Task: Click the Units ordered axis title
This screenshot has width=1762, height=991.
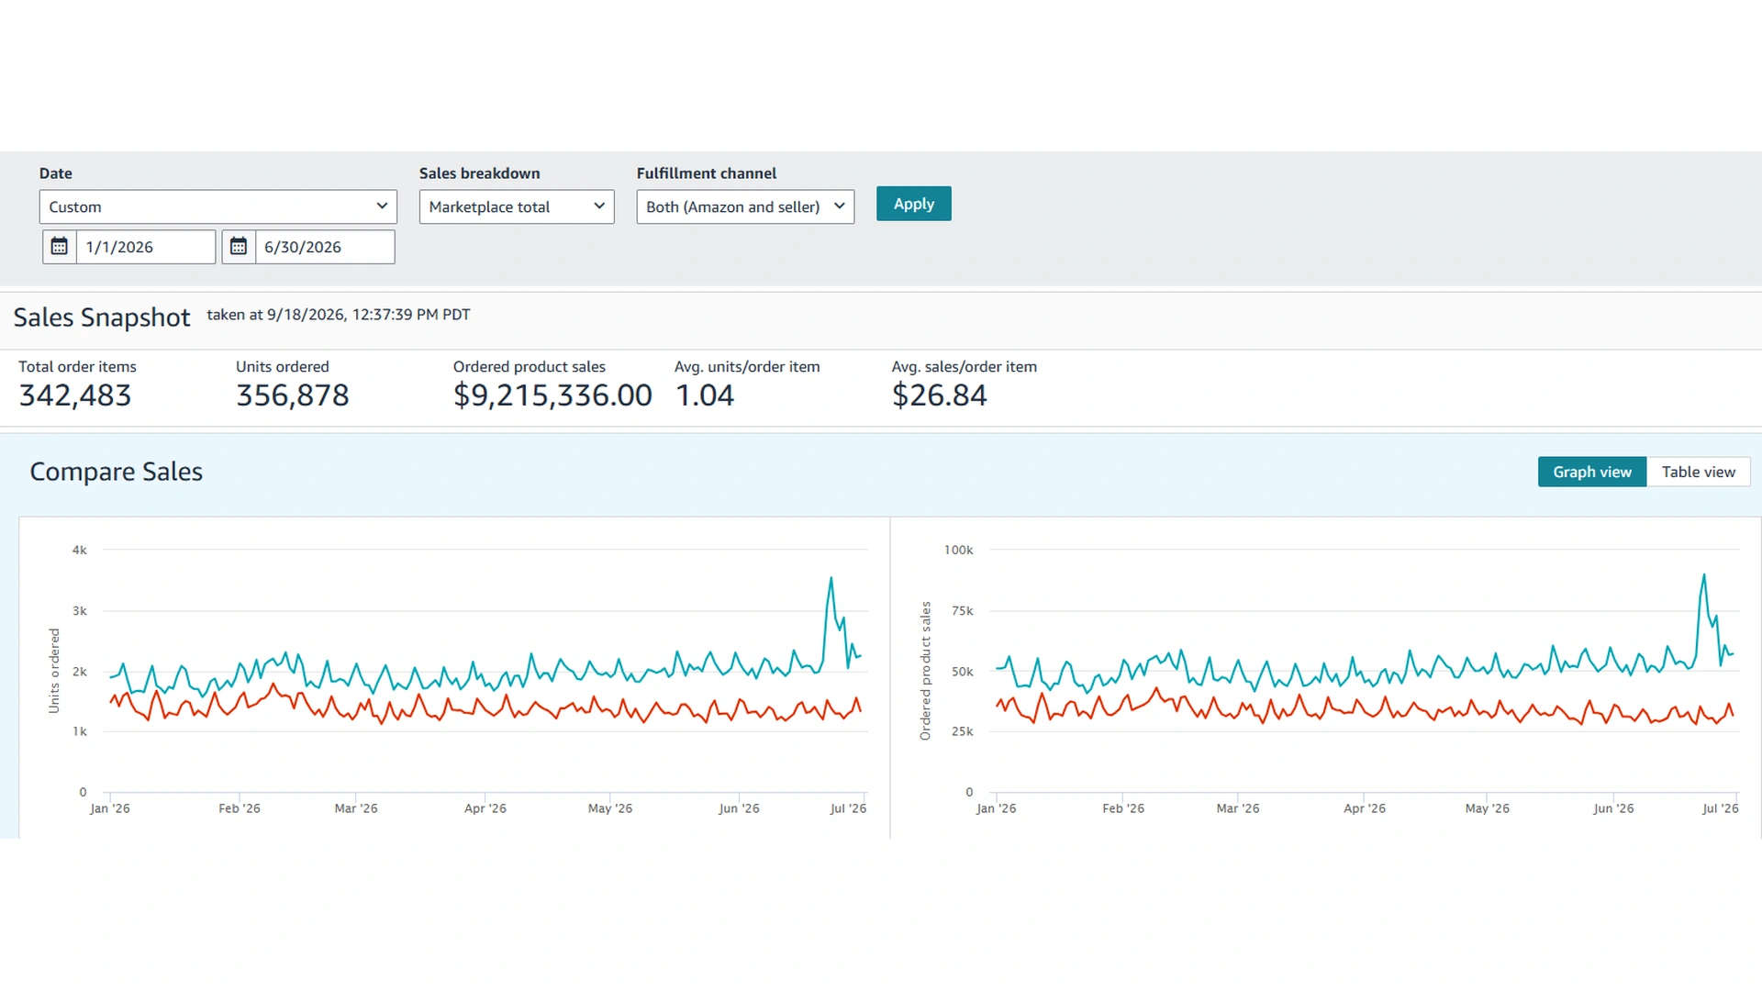Action: (x=54, y=671)
